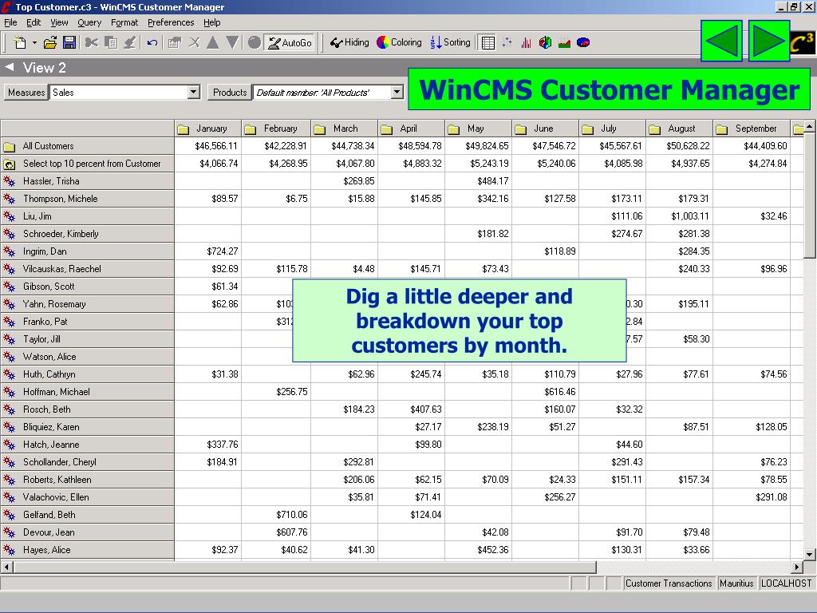The image size is (817, 613).
Task: Click the August column folder icon
Action: [x=655, y=129]
